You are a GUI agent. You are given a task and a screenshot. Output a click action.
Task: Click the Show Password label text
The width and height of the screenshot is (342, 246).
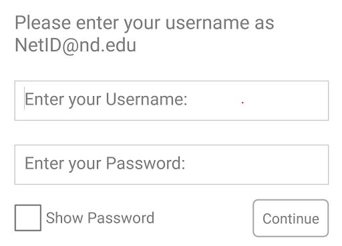[100, 218]
